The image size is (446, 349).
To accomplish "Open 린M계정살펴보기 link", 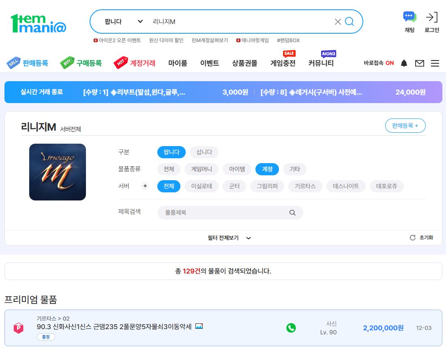I will click(x=210, y=41).
